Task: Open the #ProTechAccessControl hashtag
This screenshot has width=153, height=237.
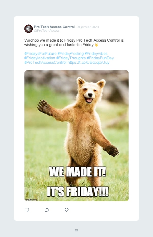Action: [45, 63]
